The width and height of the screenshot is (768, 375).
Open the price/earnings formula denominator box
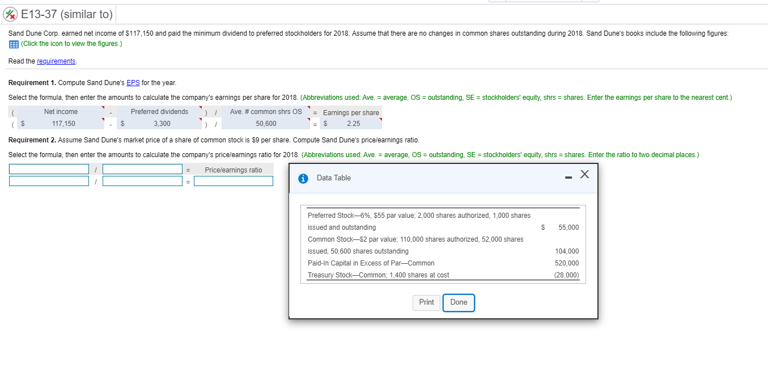point(142,169)
